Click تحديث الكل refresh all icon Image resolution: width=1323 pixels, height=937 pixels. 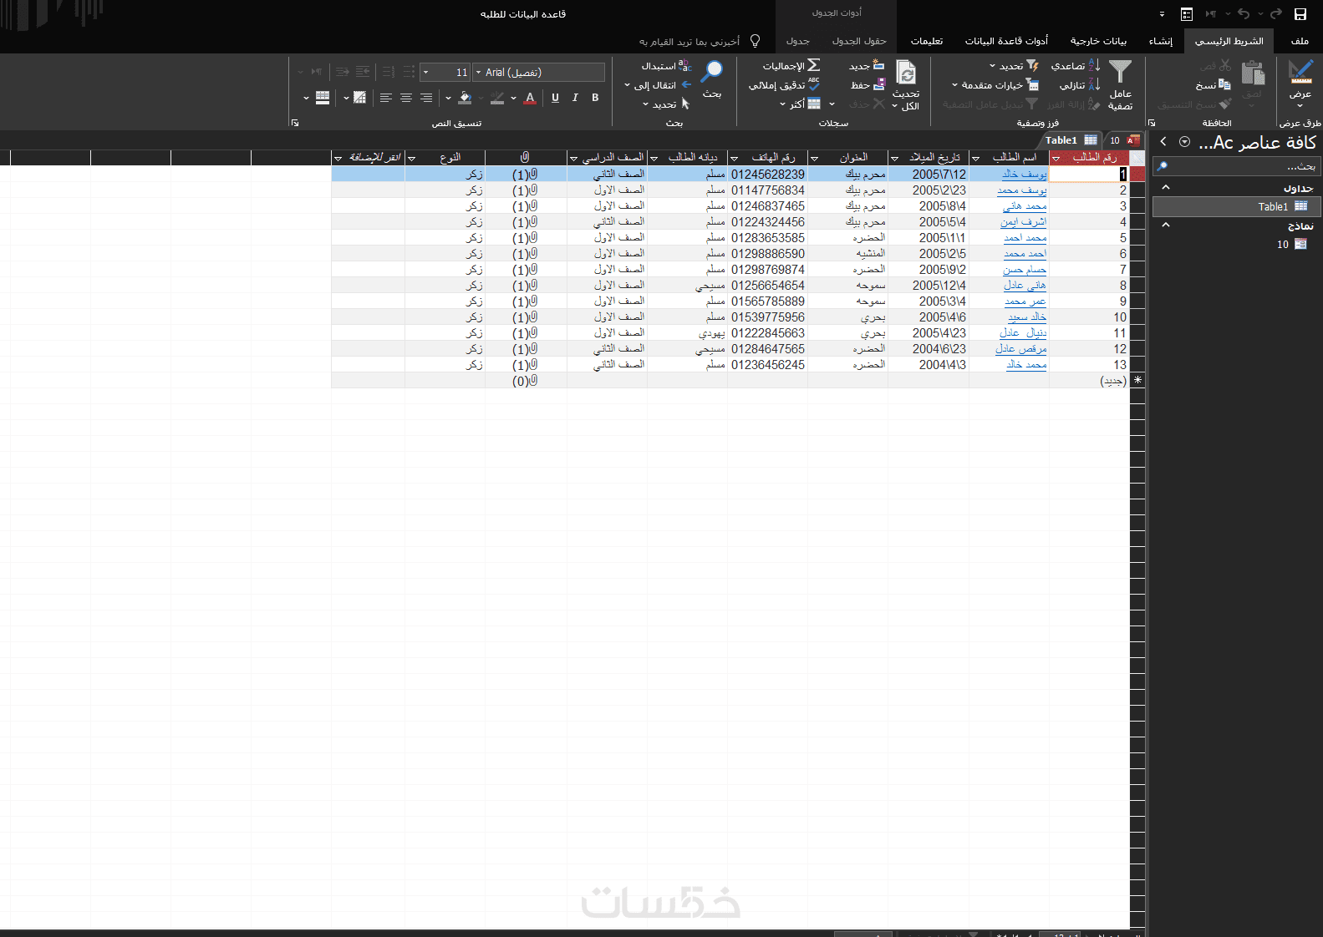(906, 73)
